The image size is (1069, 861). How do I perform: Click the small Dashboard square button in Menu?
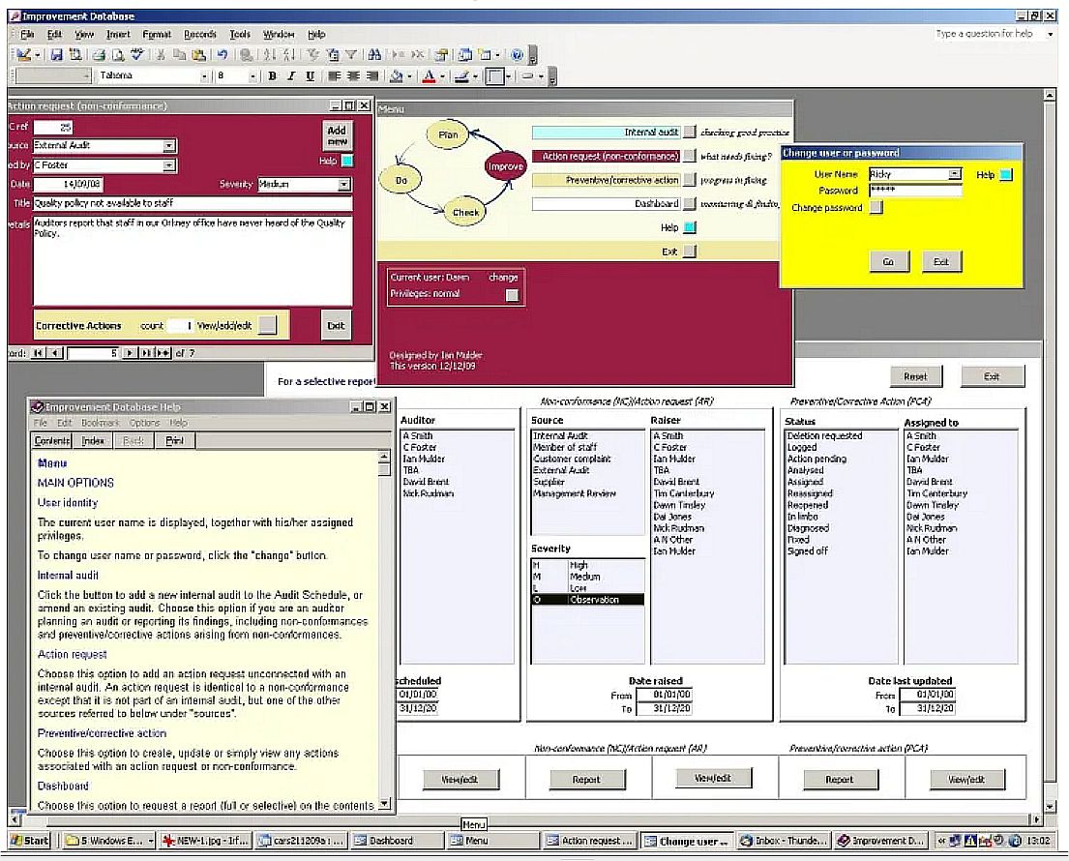689,203
